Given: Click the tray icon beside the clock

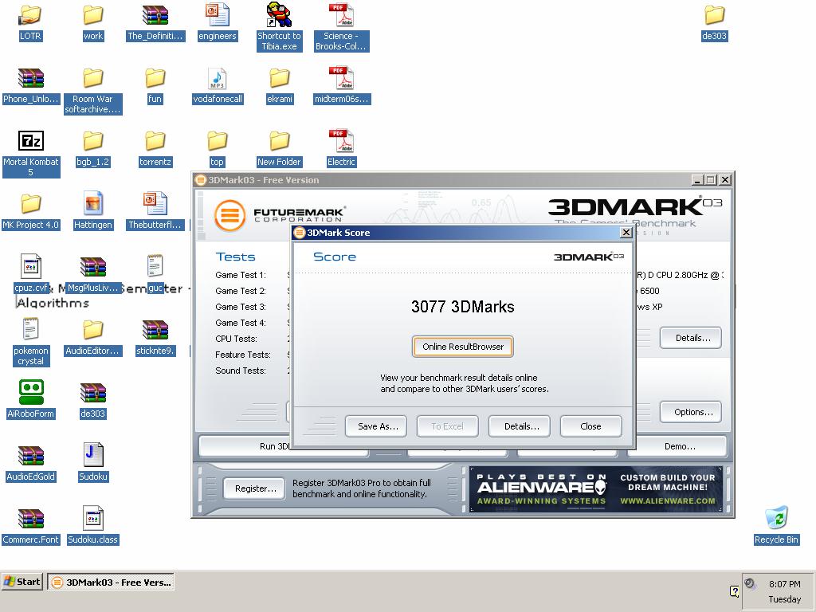Looking at the screenshot, I should tap(750, 584).
